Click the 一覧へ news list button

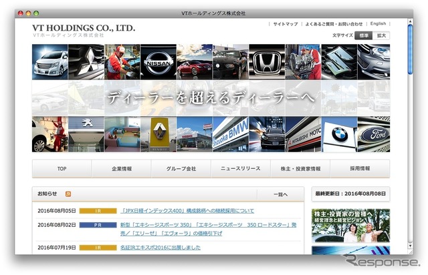pyautogui.click(x=281, y=194)
